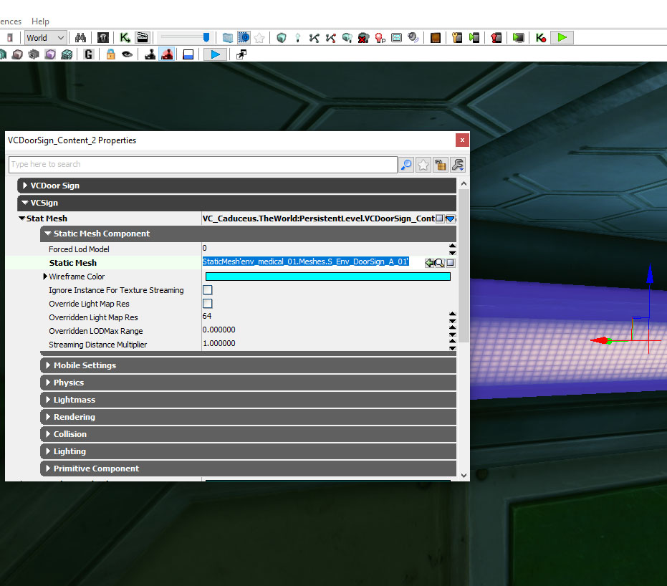The height and width of the screenshot is (586, 667).
Task: Expand the VCDoor Sign category
Action: click(x=25, y=186)
